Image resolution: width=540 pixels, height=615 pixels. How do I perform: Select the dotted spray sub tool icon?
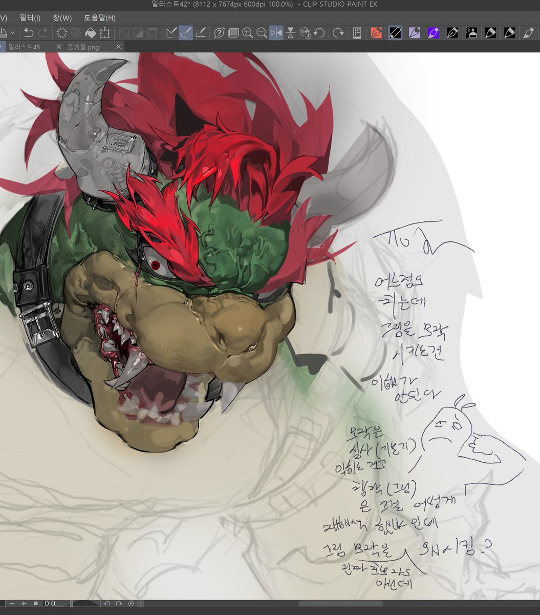pyautogui.click(x=471, y=33)
